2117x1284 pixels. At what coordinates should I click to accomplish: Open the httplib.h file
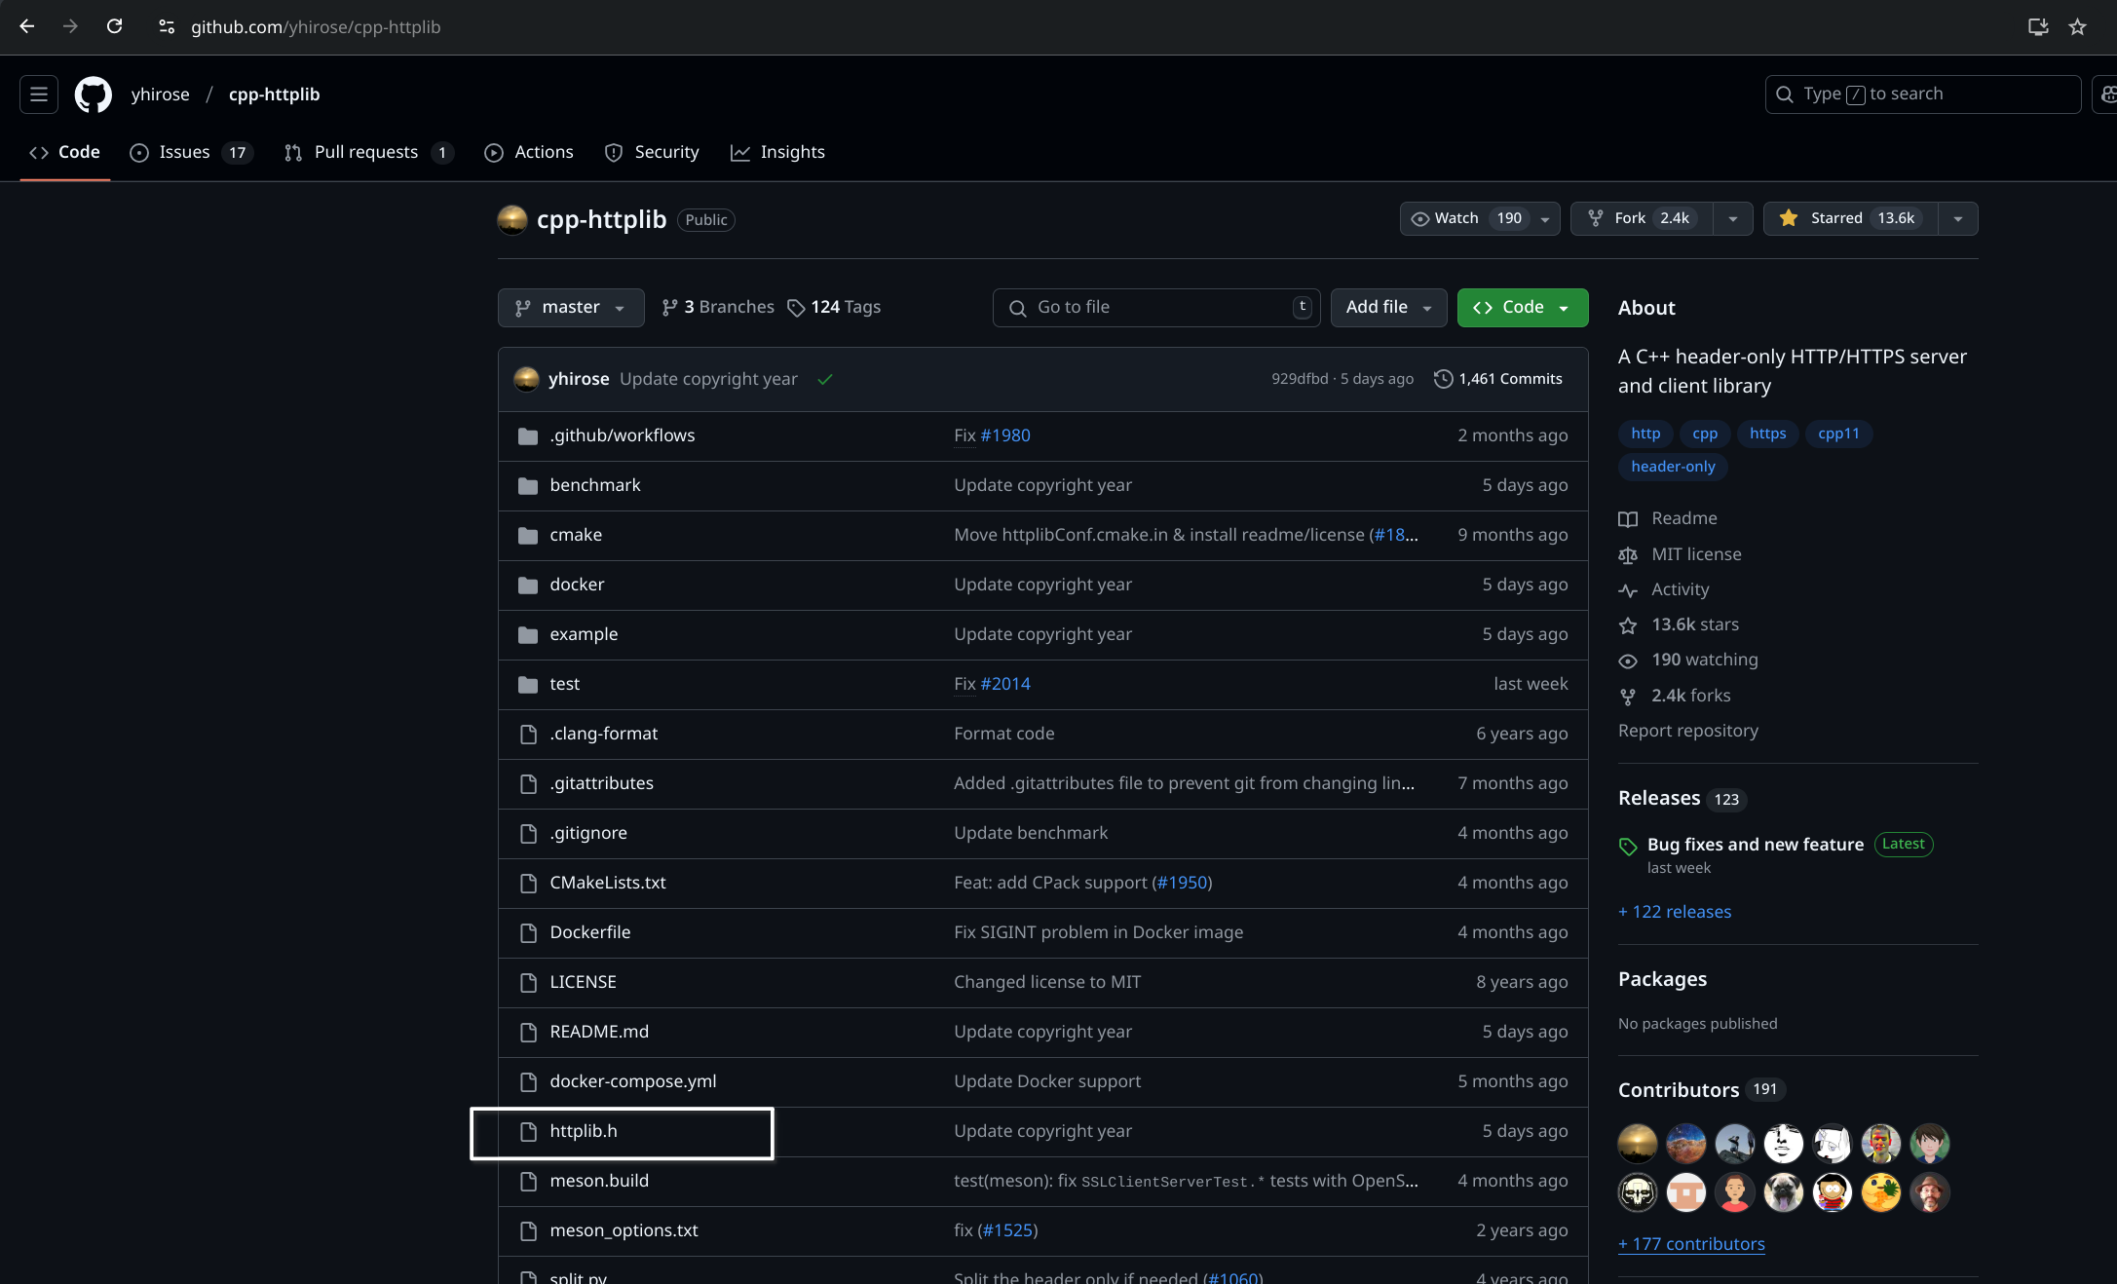click(x=583, y=1131)
